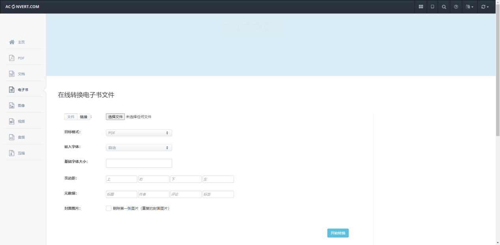The image size is (500, 245).
Task: Click the 嵌入字体 label
Action: 73,147
